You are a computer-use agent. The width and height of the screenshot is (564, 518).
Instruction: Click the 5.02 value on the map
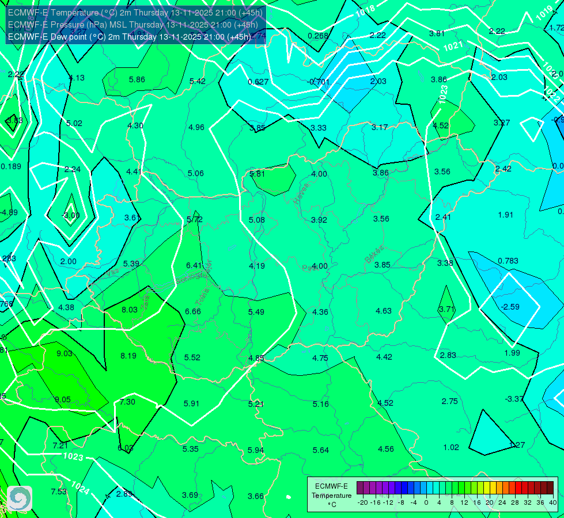74,123
